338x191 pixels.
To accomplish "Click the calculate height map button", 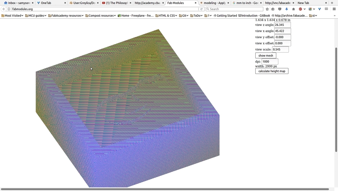I will coord(272,71).
